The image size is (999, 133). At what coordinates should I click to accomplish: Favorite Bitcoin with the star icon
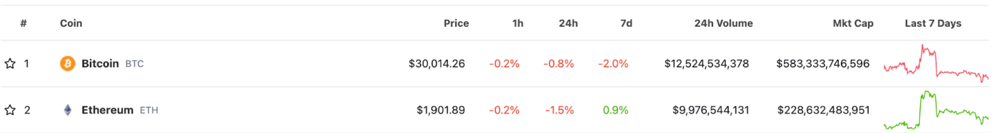[10, 64]
